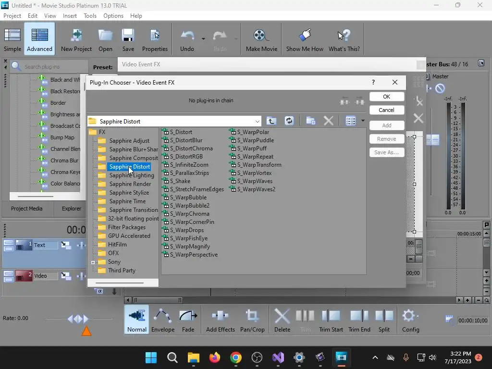Click the Save As... button
Viewport: 492px width, 369px height.
point(387,152)
